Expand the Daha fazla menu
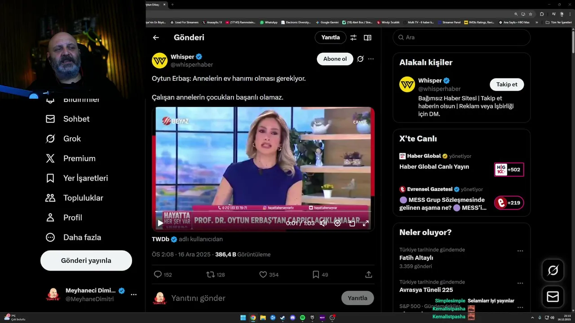The height and width of the screenshot is (323, 575). [x=73, y=237]
